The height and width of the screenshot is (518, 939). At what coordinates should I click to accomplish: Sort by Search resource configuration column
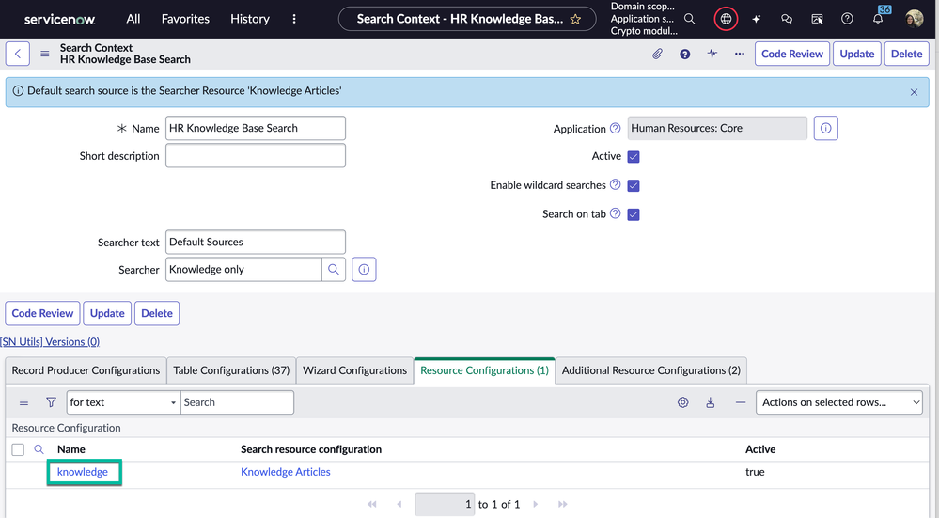pyautogui.click(x=311, y=449)
